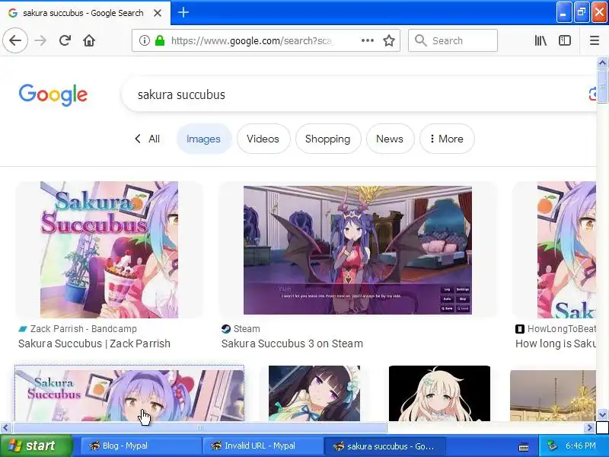This screenshot has width=609, height=457.
Task: Open dark-haired maid character thumbnail
Action: pyautogui.click(x=314, y=393)
